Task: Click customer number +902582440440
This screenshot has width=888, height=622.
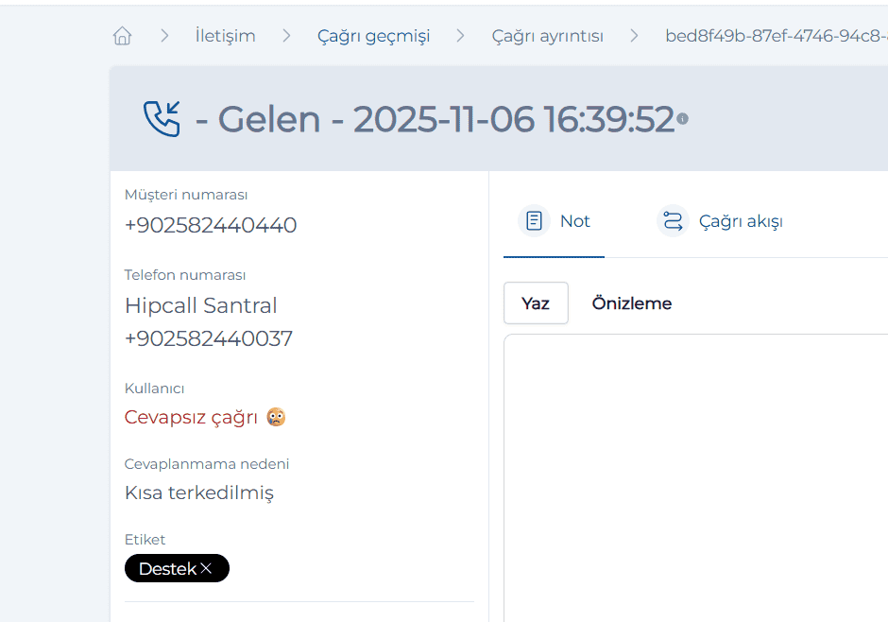Action: pyautogui.click(x=211, y=225)
